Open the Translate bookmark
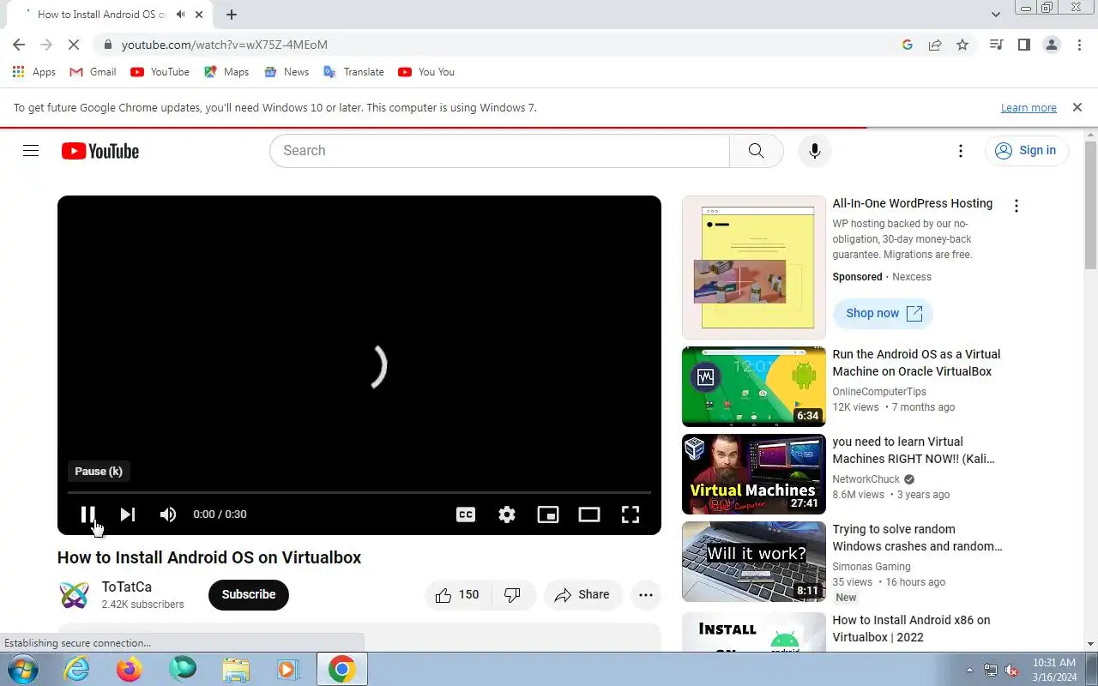Image resolution: width=1098 pixels, height=686 pixels. (x=353, y=72)
